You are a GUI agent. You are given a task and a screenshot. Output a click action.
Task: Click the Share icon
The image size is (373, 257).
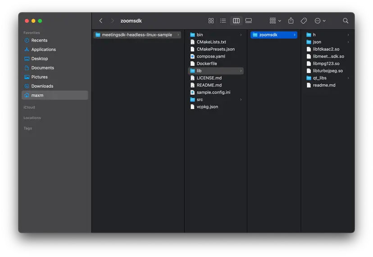(291, 21)
